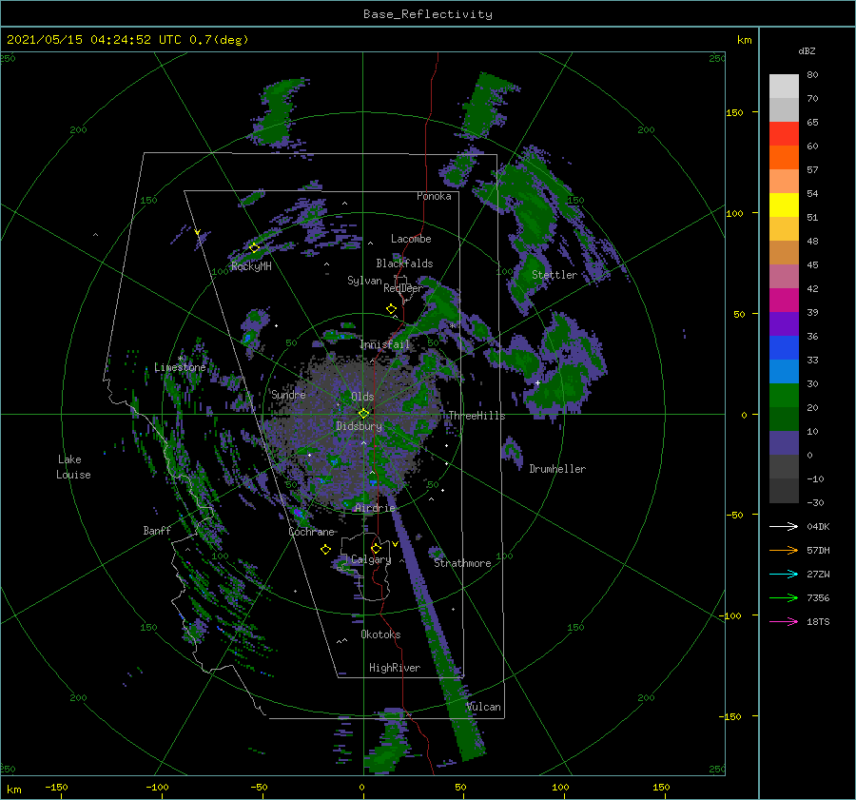
Task: Click the magenta 18TS arrow legend icon
Action: point(784,621)
